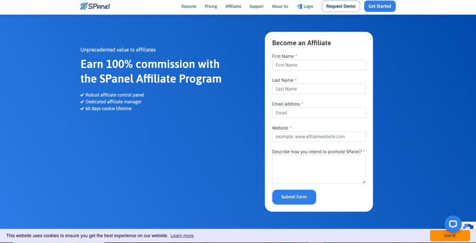476x243 pixels.
Task: Click 'Unprecedented value to affiliates' text
Action: (x=118, y=50)
